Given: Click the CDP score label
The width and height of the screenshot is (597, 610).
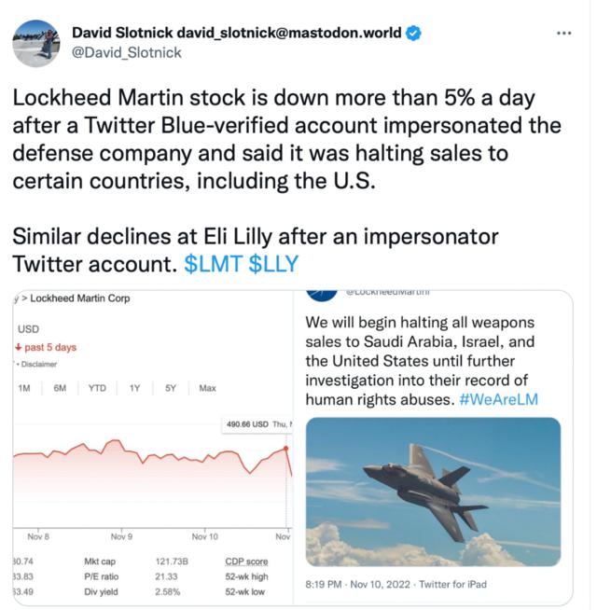Looking at the screenshot, I should coord(246,561).
